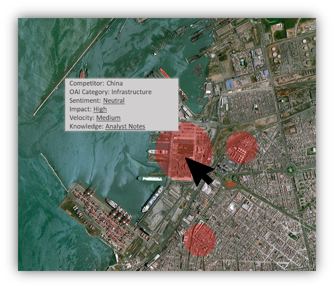Select the red circle over the storage tanks
This screenshot has height=289, width=334.
[x=242, y=148]
